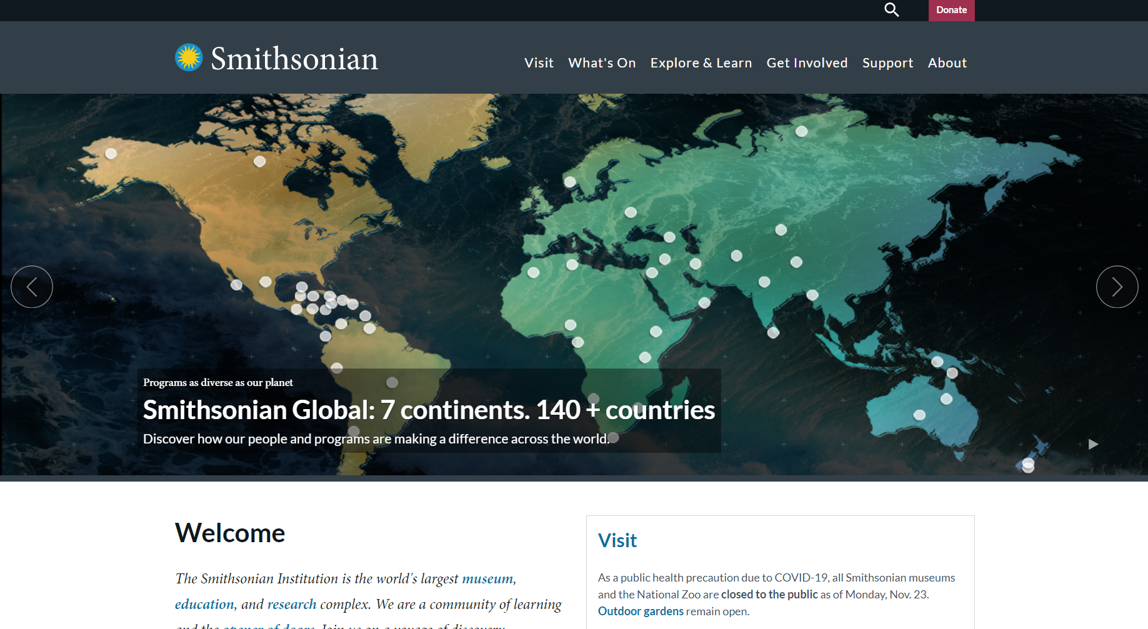The height and width of the screenshot is (629, 1148).
Task: Open the Support menu
Action: [x=887, y=63]
